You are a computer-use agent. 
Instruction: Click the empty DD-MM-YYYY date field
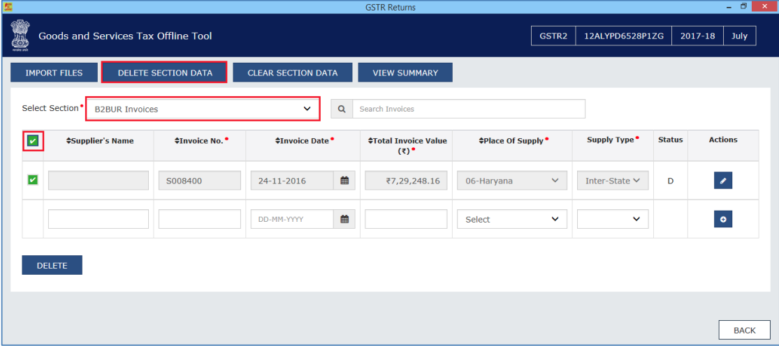click(292, 219)
